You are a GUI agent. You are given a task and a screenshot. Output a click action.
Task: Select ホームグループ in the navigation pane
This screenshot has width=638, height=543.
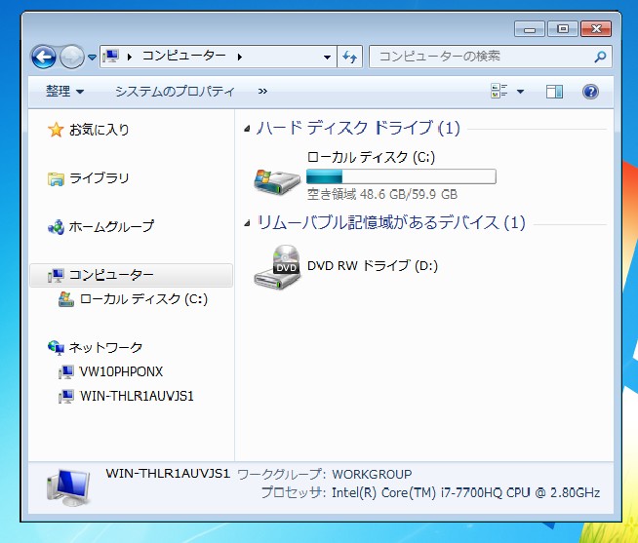point(111,226)
